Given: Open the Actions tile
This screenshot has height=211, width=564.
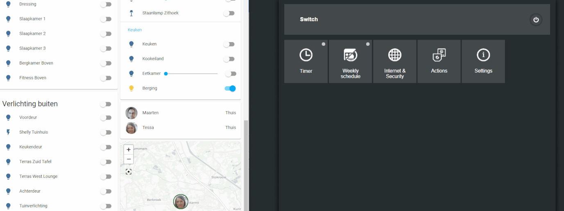Looking at the screenshot, I should pos(439,61).
